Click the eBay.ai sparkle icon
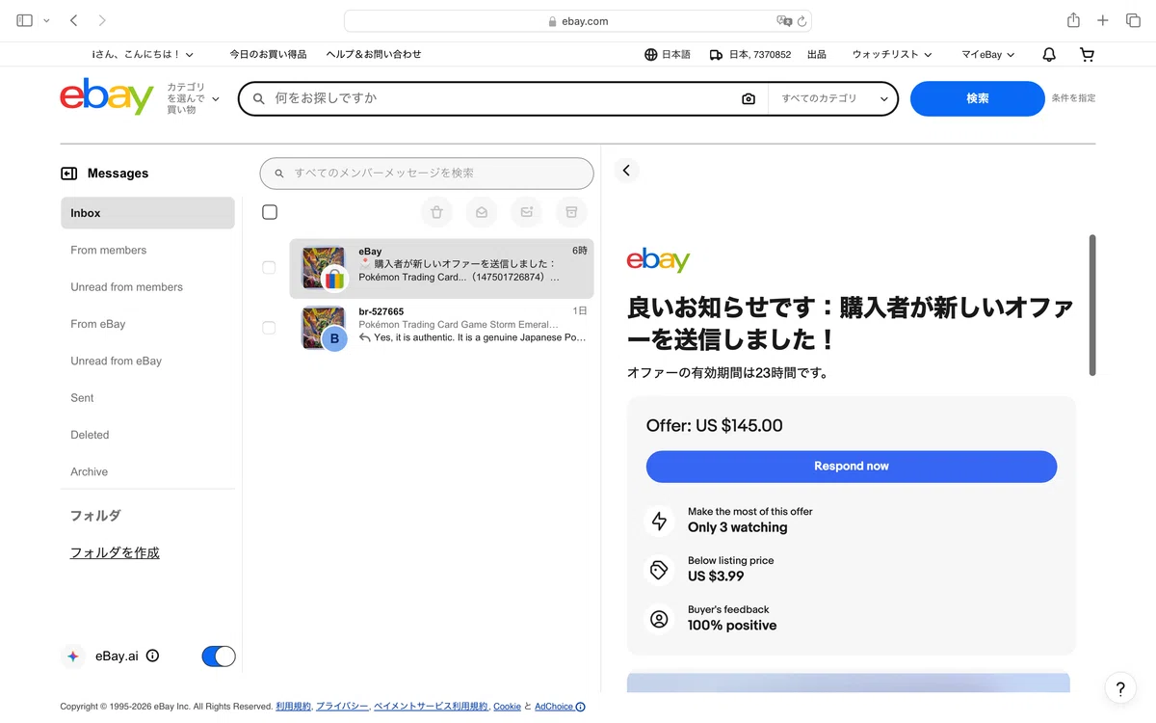 coord(73,656)
